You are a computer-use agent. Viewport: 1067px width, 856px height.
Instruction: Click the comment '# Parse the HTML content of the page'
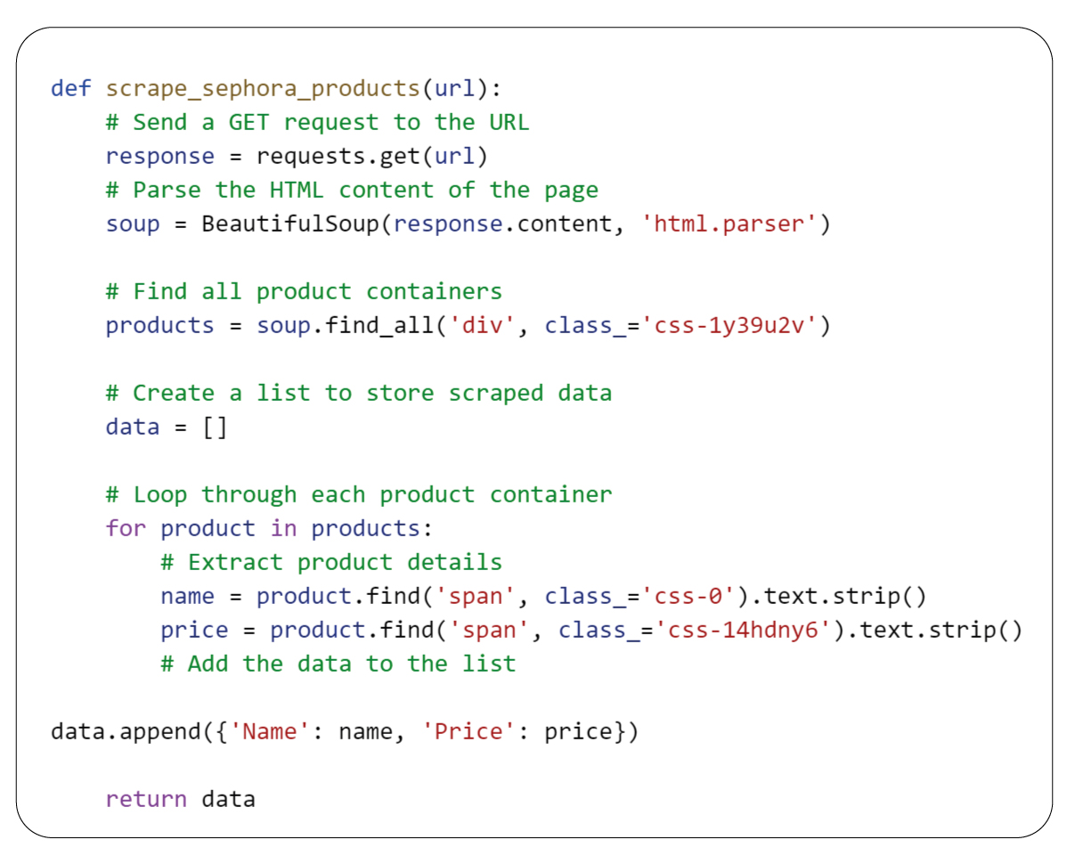(352, 191)
